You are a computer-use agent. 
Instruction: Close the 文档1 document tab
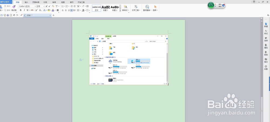(50, 15)
